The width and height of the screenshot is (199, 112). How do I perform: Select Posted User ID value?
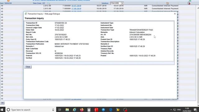pos(137,40)
